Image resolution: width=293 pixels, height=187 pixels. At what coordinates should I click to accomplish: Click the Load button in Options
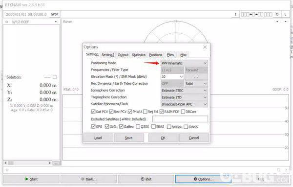98,138
